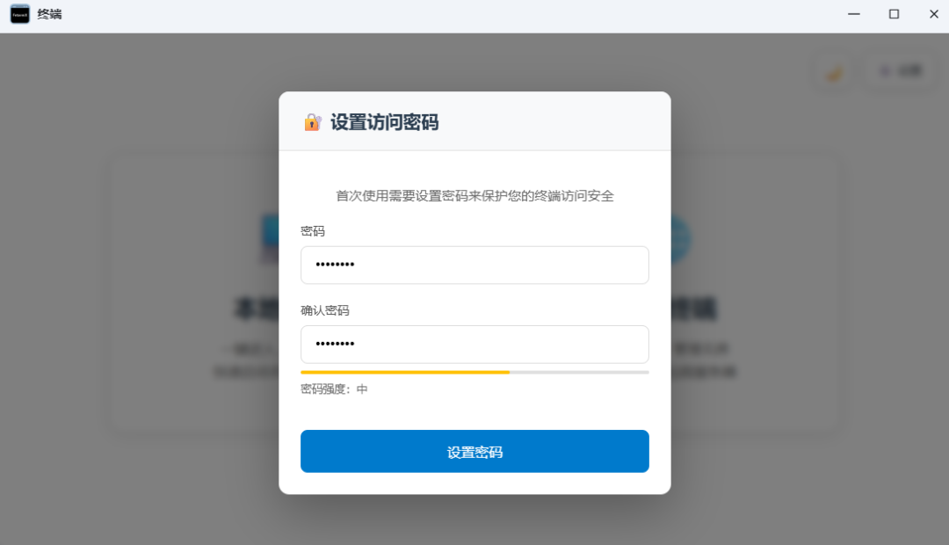Click the blurred heading on the right card

(694, 309)
